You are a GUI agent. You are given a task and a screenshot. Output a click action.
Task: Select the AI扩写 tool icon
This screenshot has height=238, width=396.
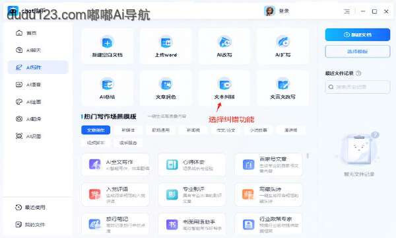pyautogui.click(x=282, y=42)
